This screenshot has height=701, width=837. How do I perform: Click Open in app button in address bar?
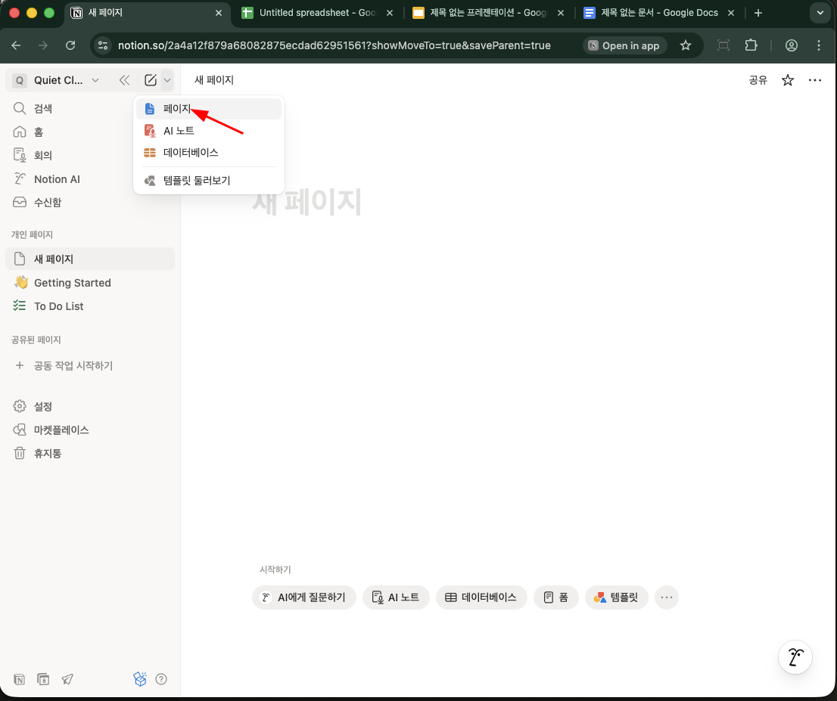[624, 45]
